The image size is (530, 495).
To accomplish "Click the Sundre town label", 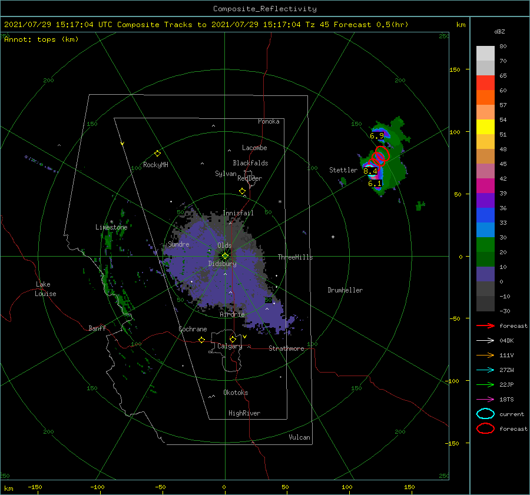I will pos(179,244).
